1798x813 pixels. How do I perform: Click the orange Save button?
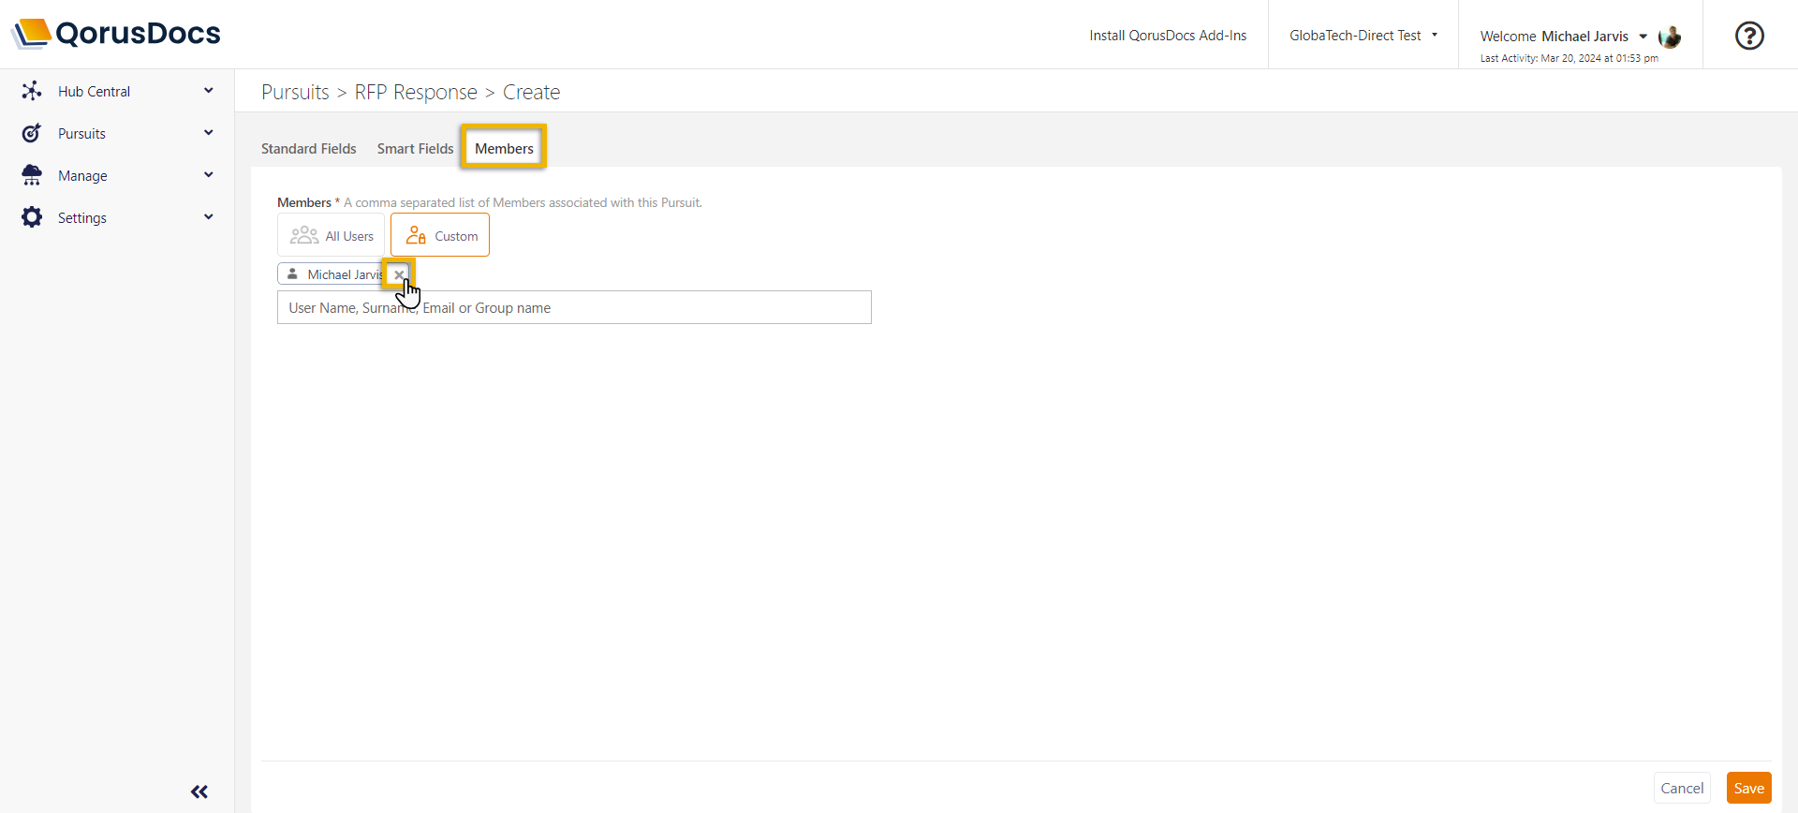tap(1748, 788)
